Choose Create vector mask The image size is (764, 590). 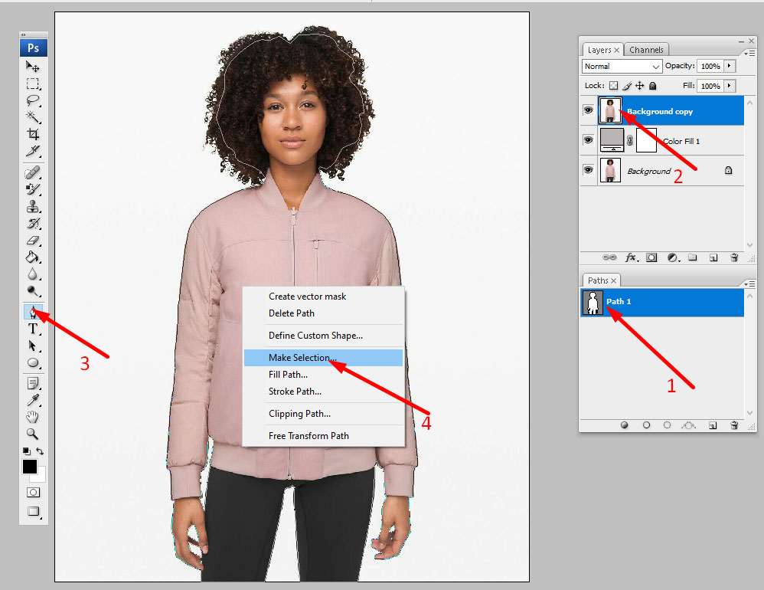[x=324, y=297]
